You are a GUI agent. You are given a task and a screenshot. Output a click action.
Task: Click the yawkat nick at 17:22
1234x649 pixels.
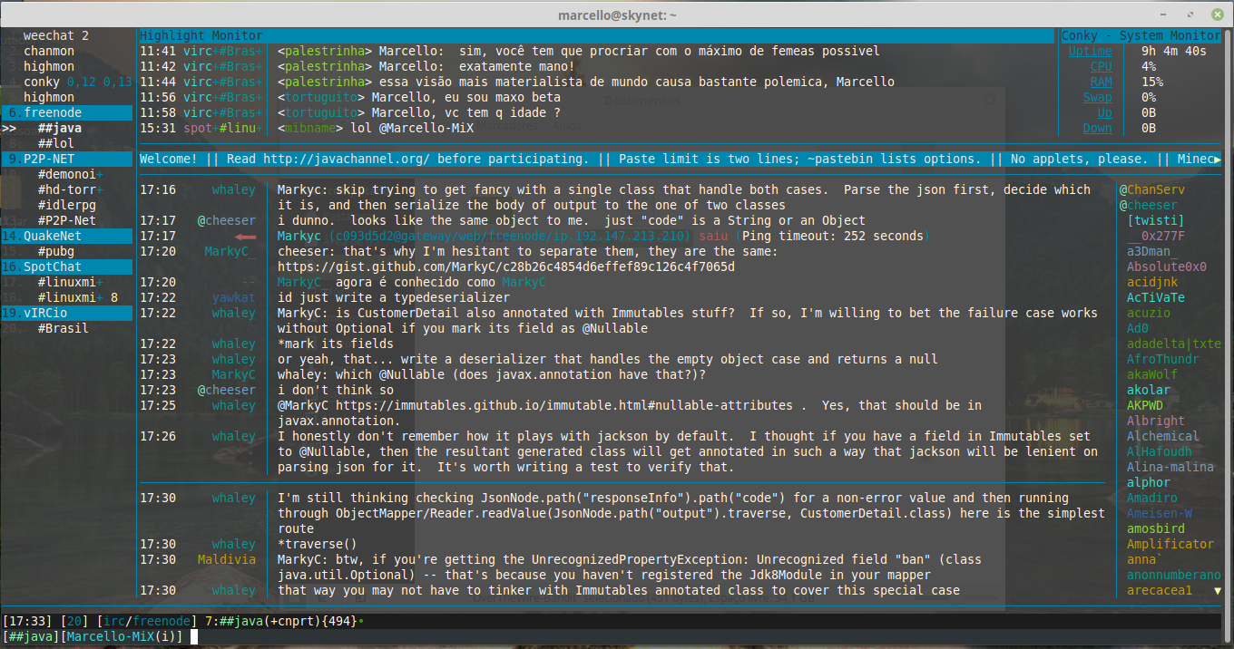[234, 297]
